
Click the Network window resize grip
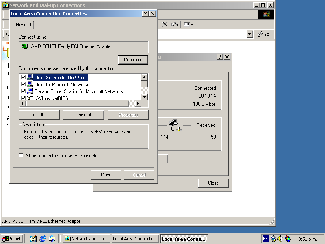pos(272,222)
